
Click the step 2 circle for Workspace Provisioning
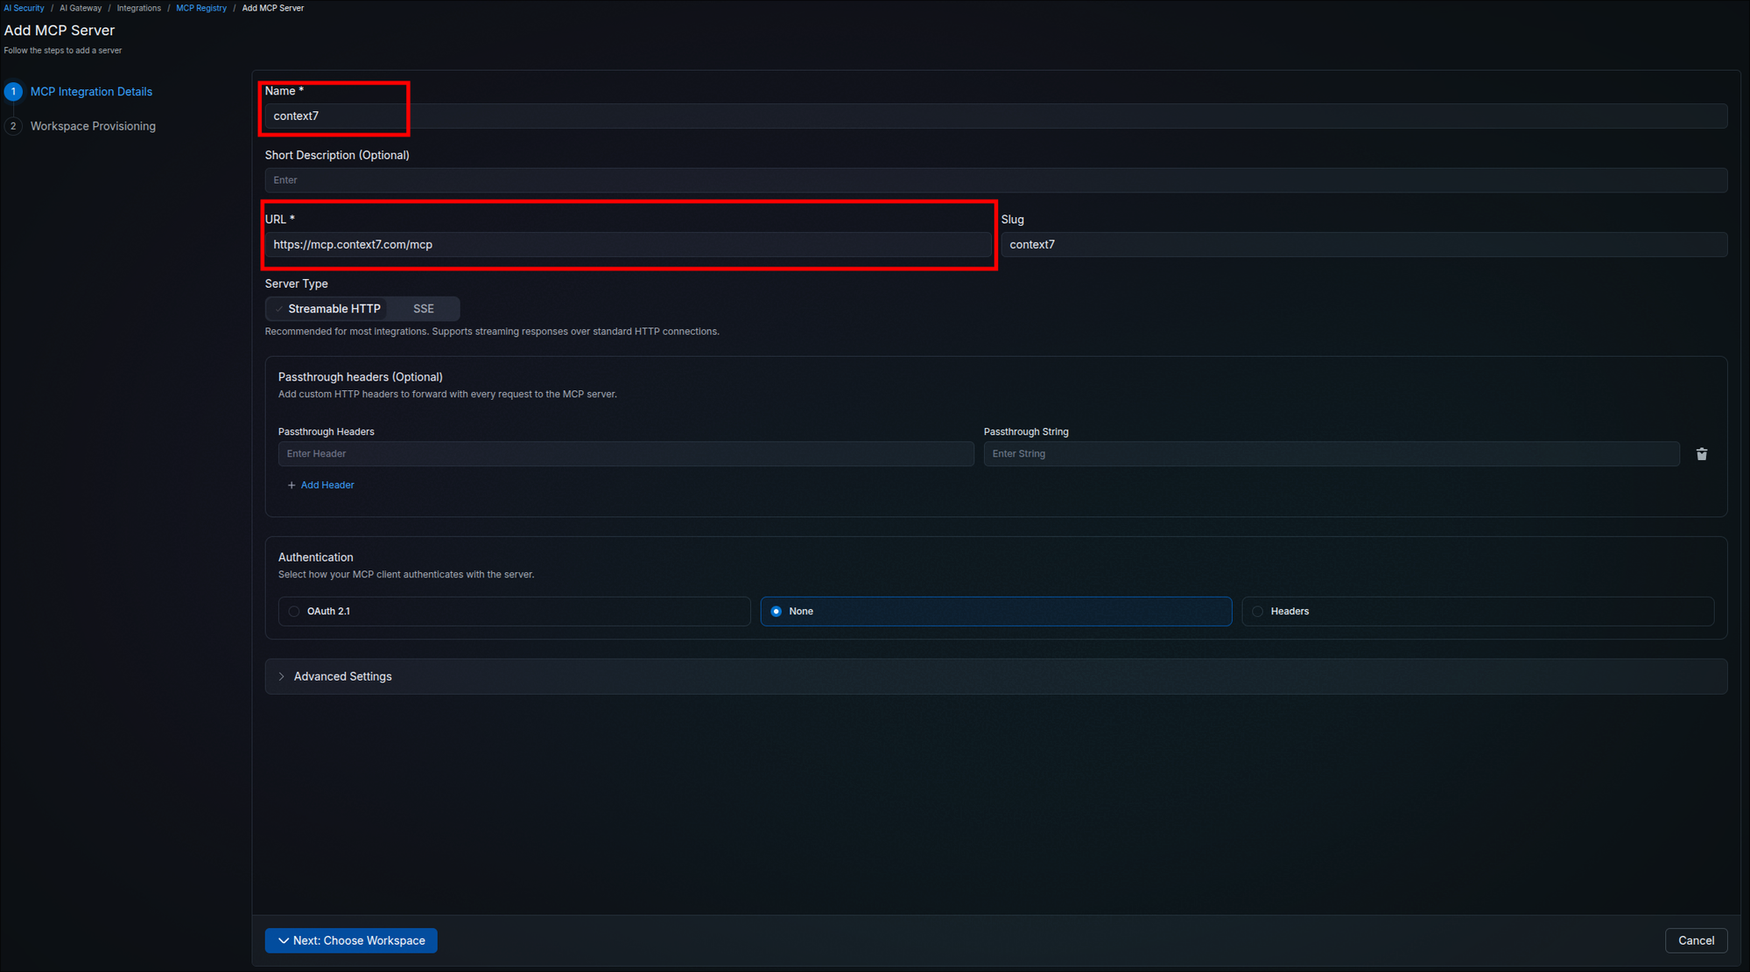(x=13, y=126)
